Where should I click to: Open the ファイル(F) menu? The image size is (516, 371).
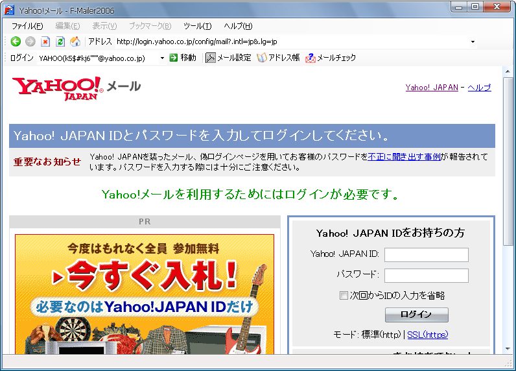click(27, 26)
